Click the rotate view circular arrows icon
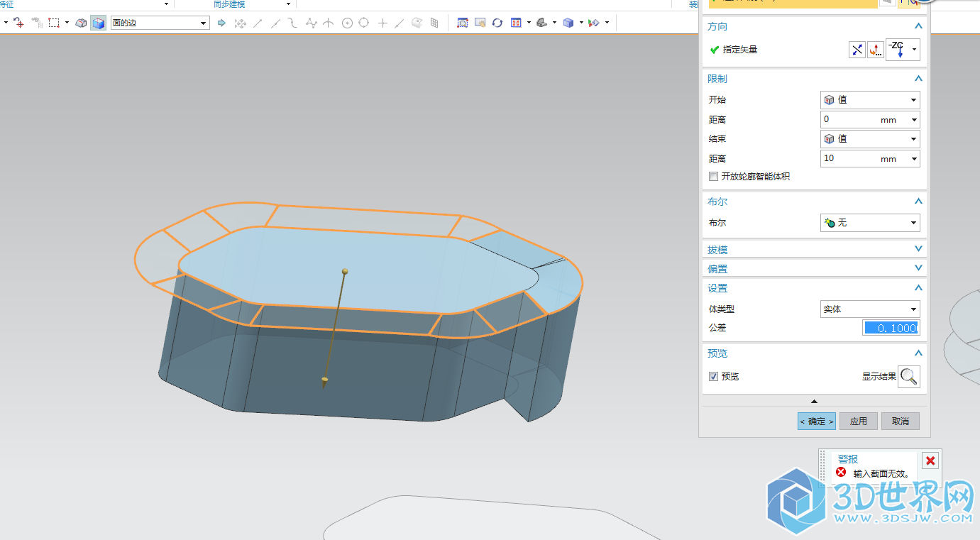 coord(497,23)
